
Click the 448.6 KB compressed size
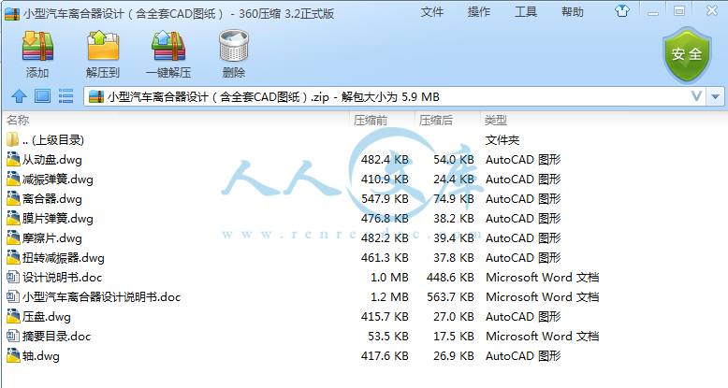[450, 278]
